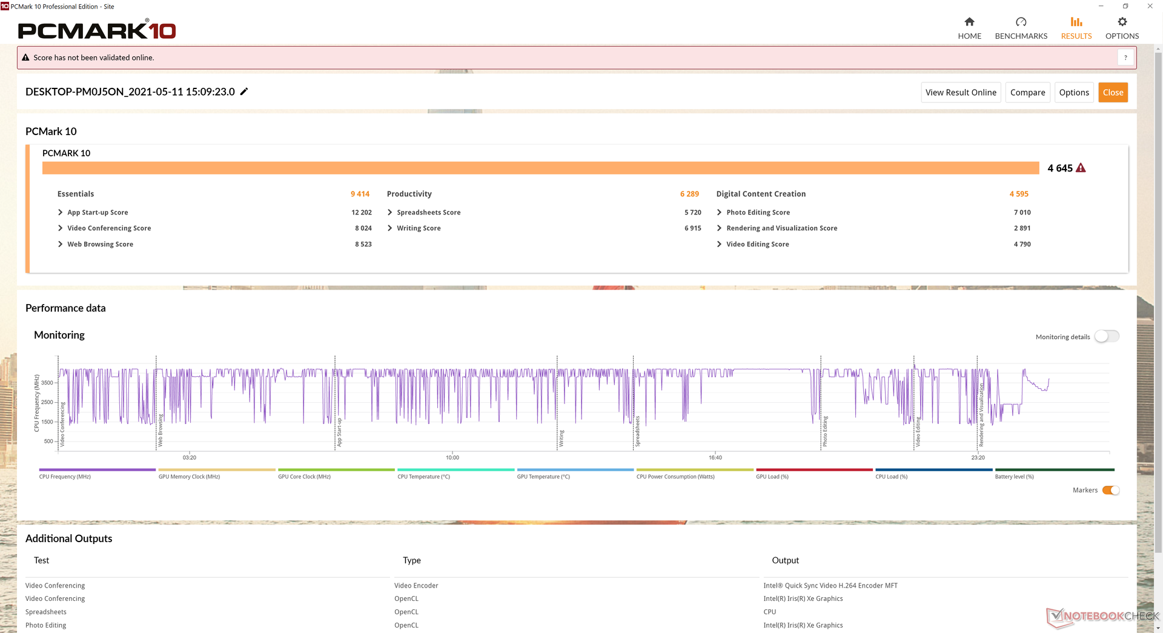Click the Spreadsheets marker in the chart
Viewport: 1163px width, 633px height.
[637, 431]
